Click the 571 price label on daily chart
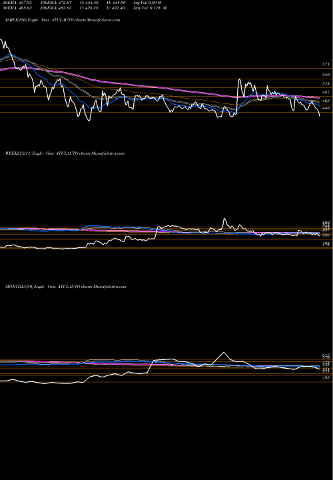Viewport: 333px width, 480px height. point(326,65)
